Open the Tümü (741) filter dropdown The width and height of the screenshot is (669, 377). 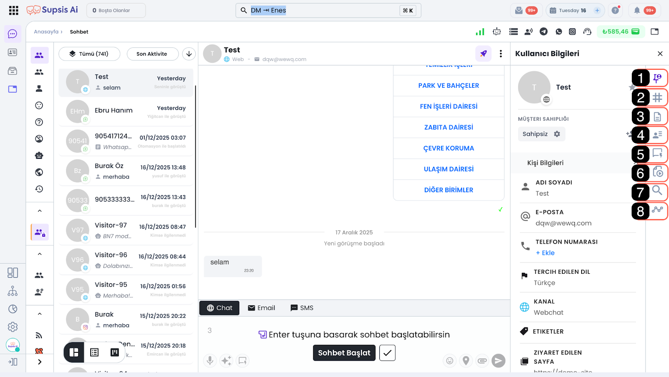pyautogui.click(x=89, y=54)
